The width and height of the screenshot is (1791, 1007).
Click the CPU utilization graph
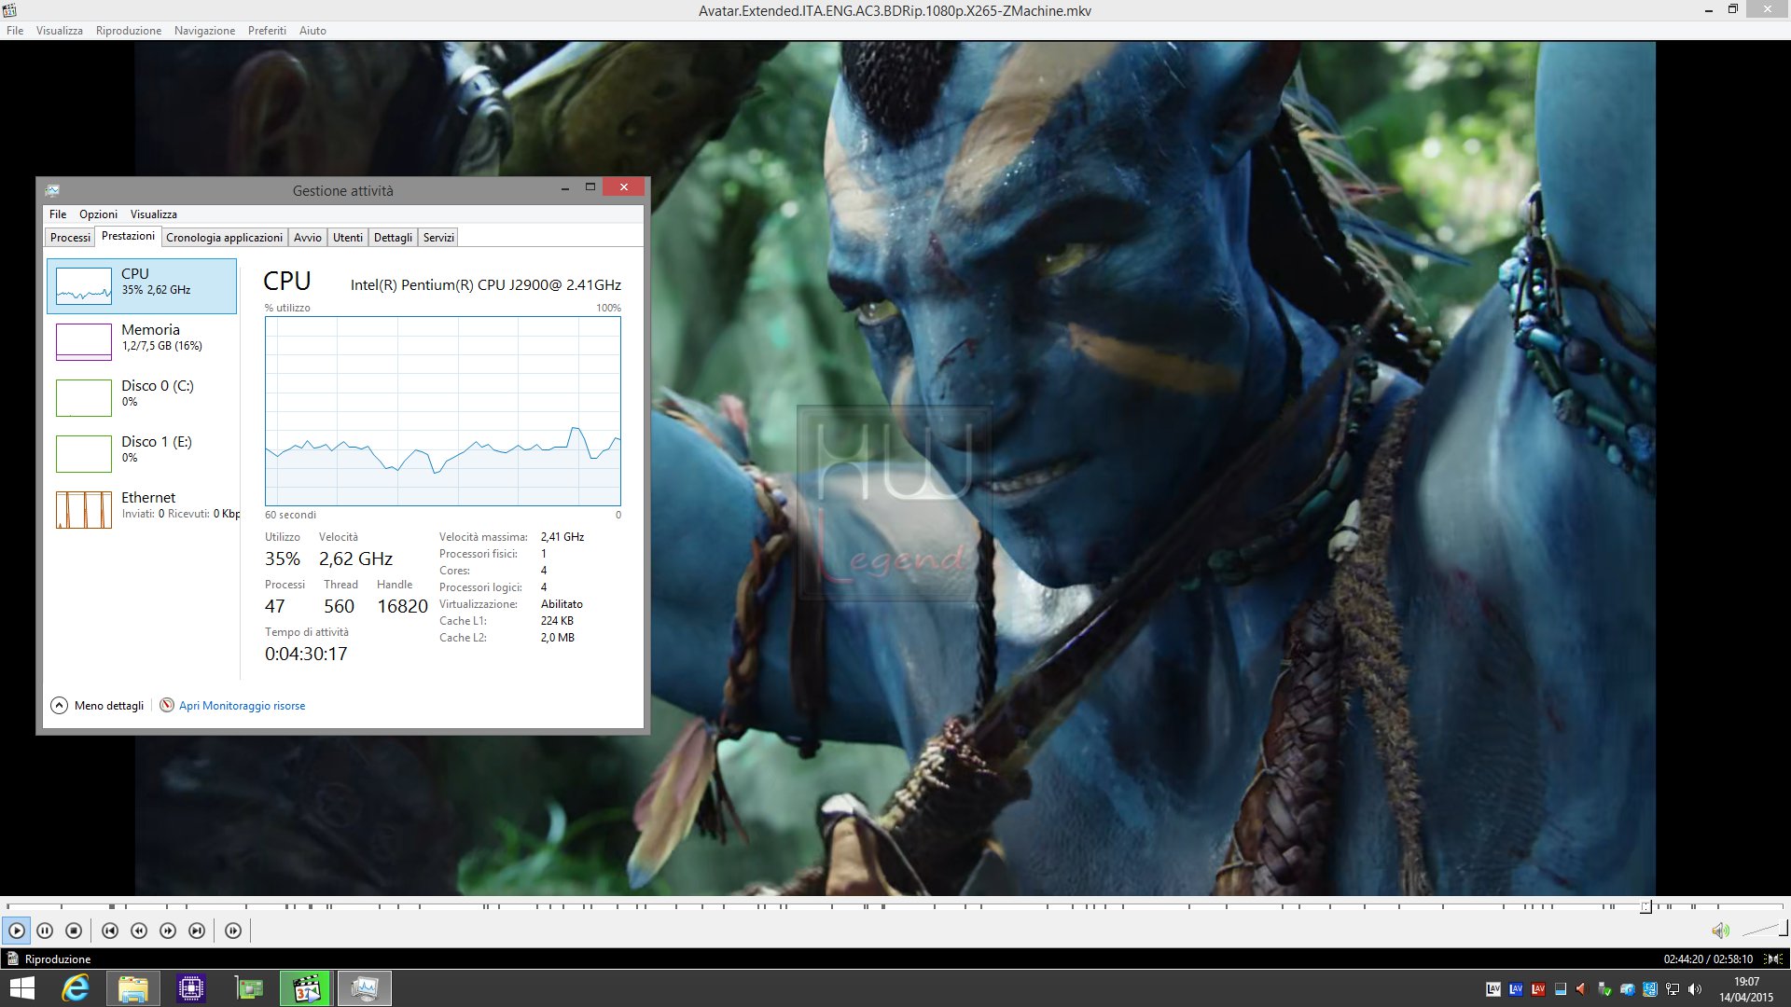[443, 411]
